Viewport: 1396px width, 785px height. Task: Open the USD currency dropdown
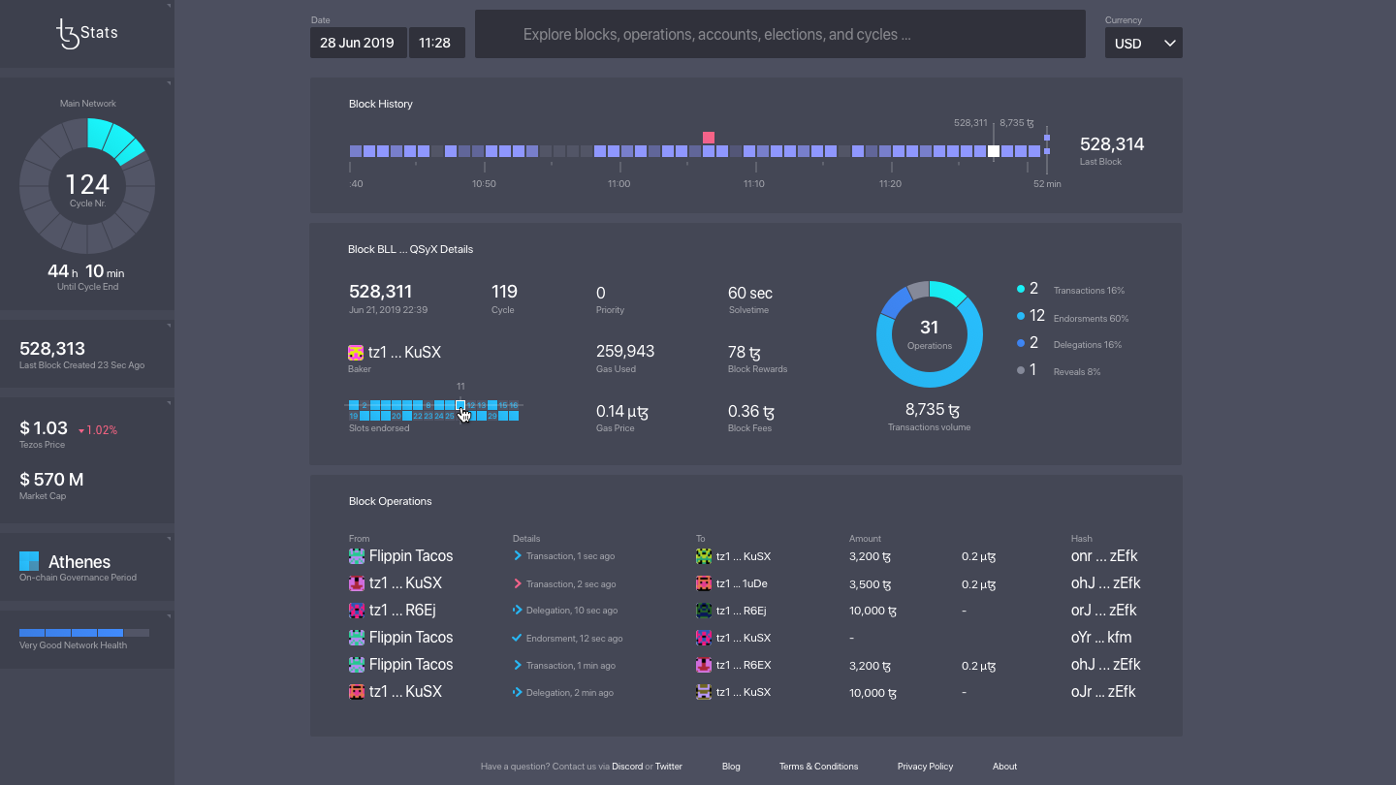(1143, 43)
